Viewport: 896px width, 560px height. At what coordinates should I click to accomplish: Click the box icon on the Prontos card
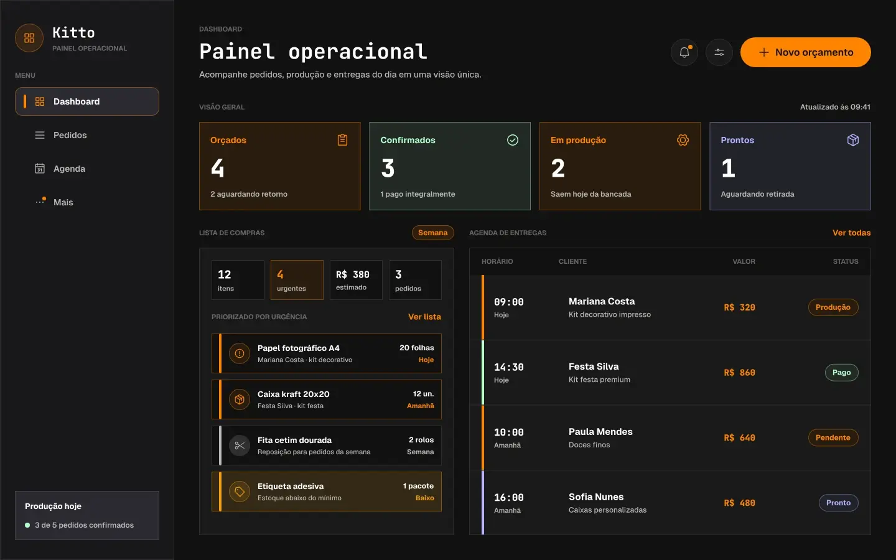[x=853, y=140]
